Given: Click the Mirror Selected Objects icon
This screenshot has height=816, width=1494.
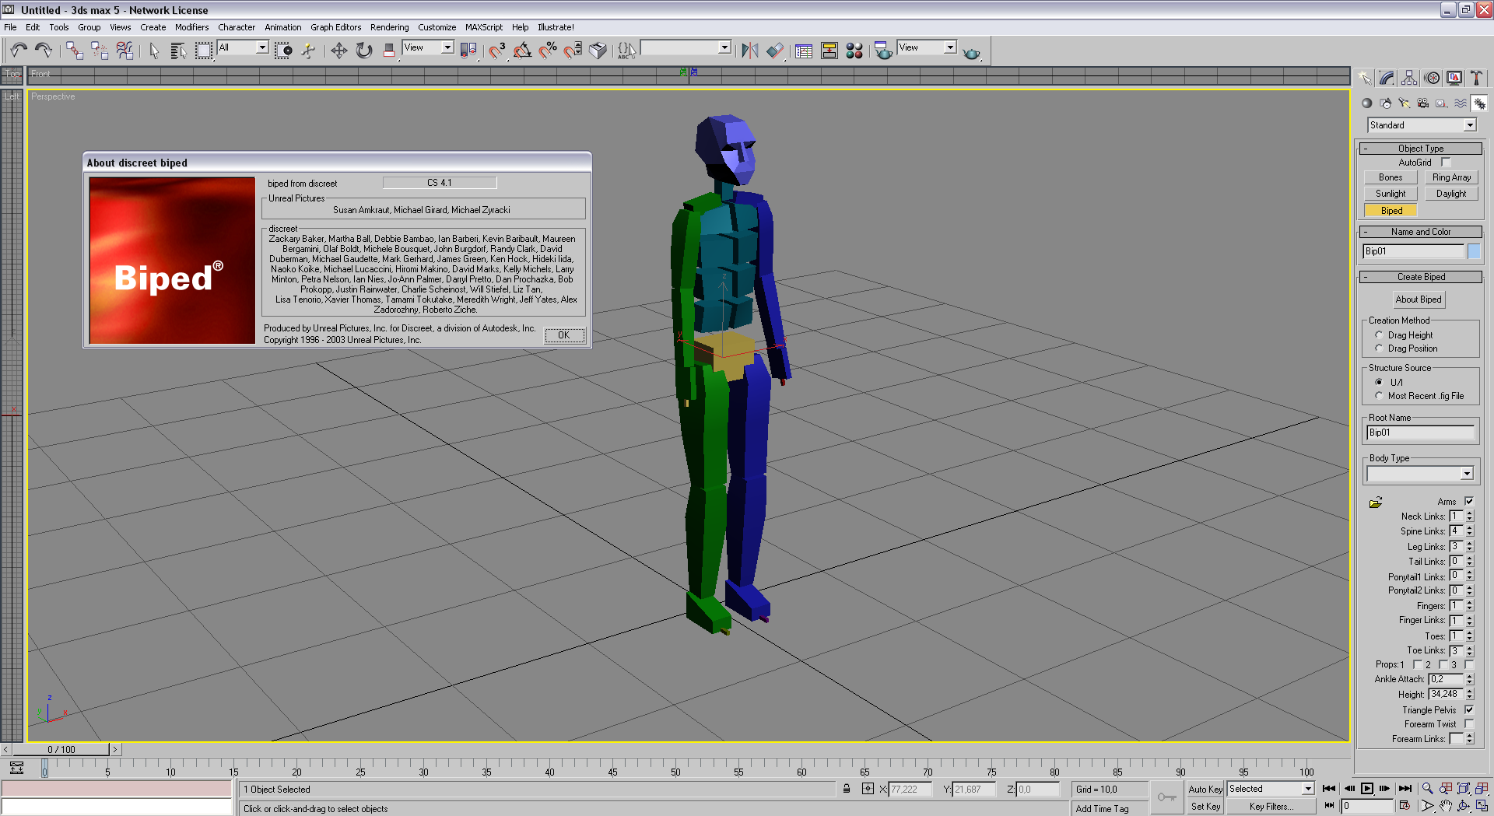Looking at the screenshot, I should pos(749,51).
